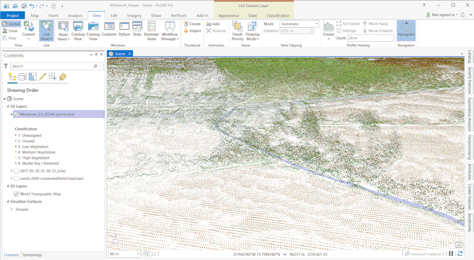Expand 2017-03-20_15-38-12_ts.las layer
The image size is (474, 260).
click(x=11, y=171)
